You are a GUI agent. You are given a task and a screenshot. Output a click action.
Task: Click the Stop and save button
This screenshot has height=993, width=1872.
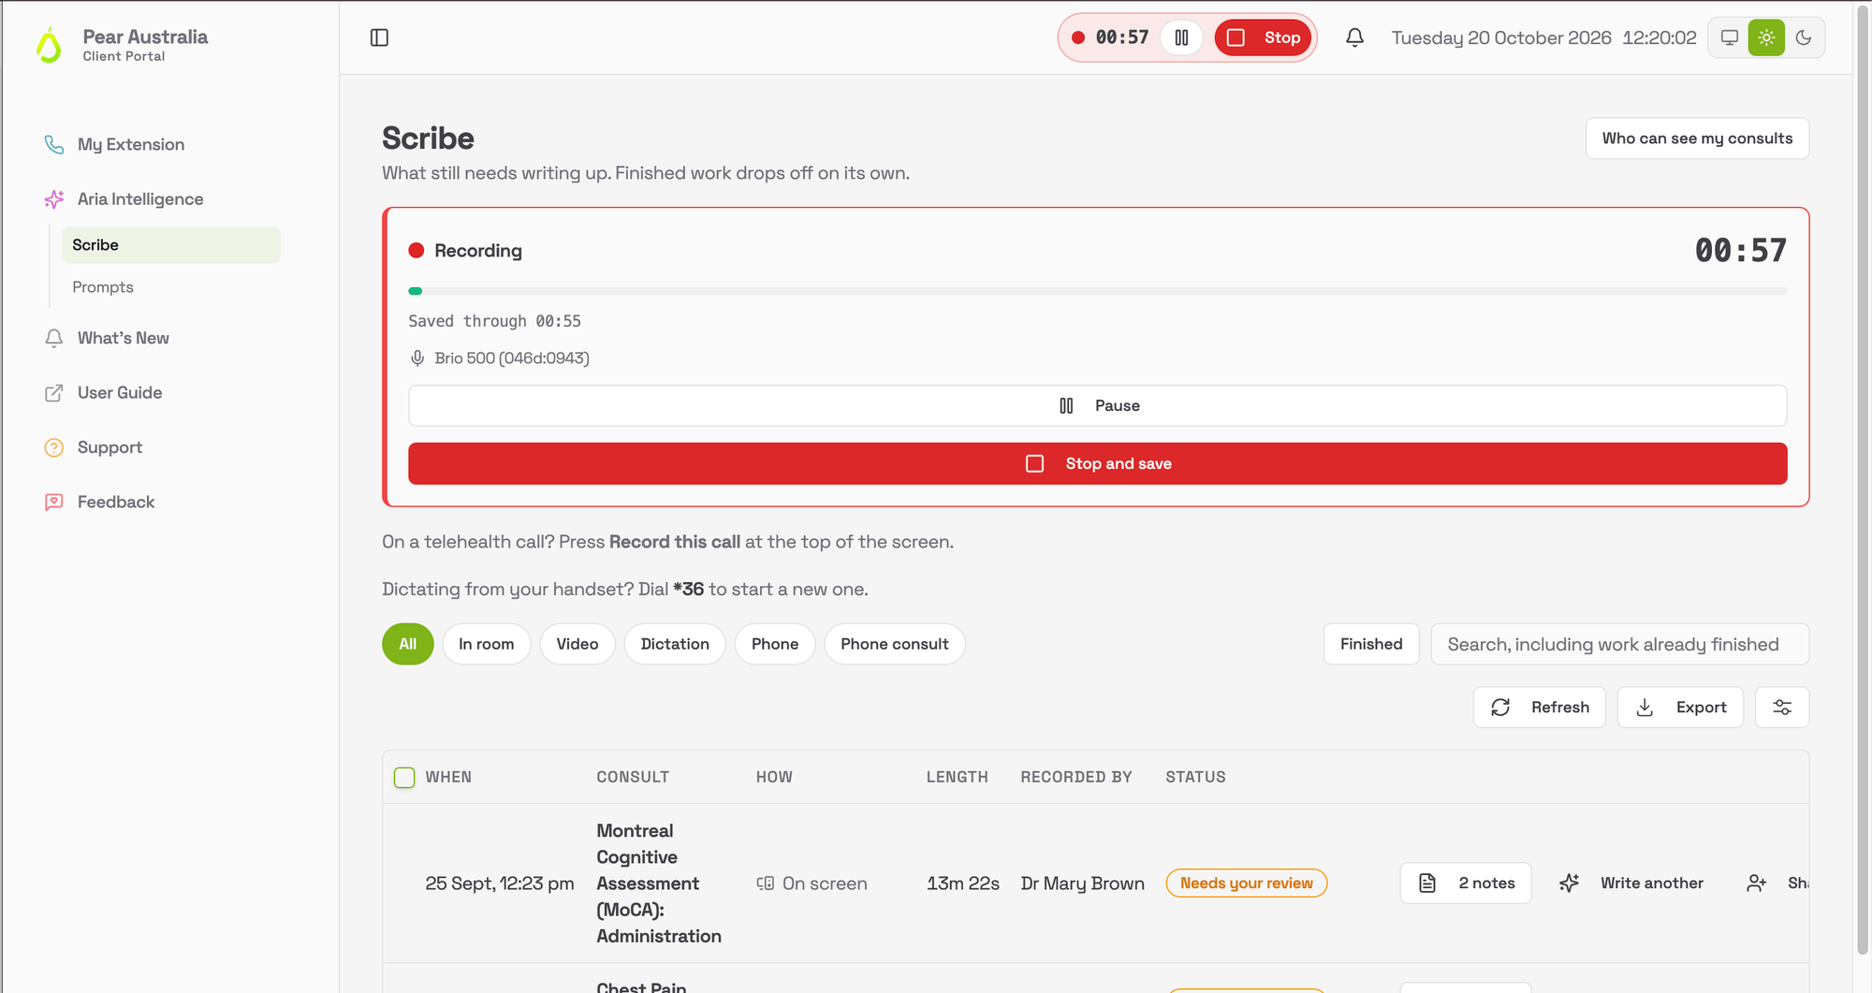pos(1097,463)
